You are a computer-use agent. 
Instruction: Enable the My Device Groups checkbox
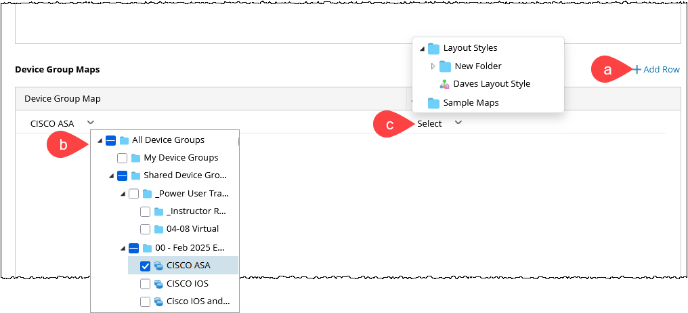point(122,158)
